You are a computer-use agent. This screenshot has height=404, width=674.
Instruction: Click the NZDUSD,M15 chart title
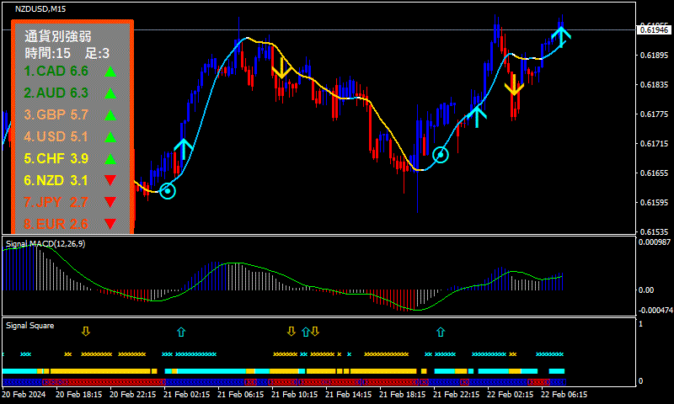pyautogui.click(x=42, y=8)
